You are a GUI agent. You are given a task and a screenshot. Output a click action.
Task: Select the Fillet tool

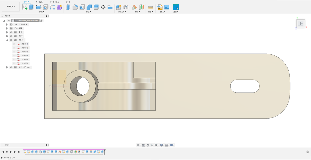tap(75, 7)
